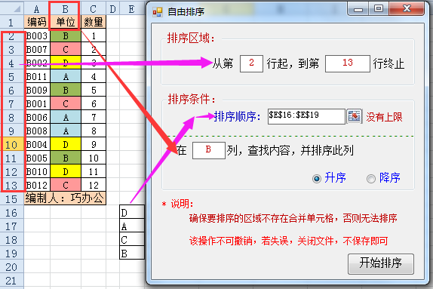Click cell E16 containing D
This screenshot has width=433, height=289.
click(x=132, y=212)
